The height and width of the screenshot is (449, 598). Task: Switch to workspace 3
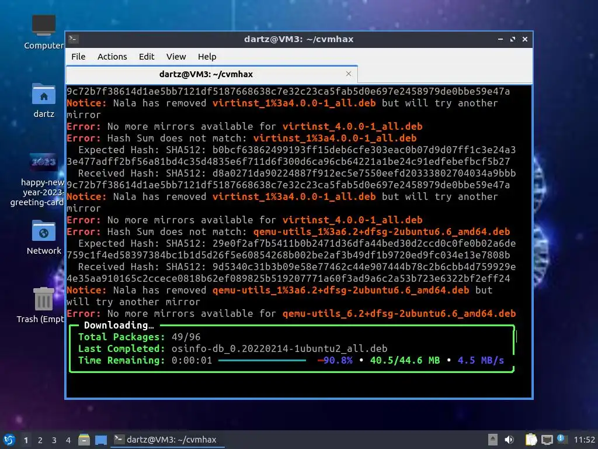tap(54, 440)
